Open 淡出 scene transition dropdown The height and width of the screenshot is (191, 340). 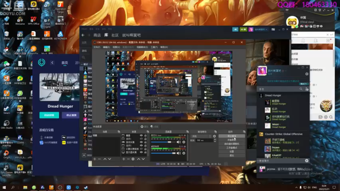point(201,136)
